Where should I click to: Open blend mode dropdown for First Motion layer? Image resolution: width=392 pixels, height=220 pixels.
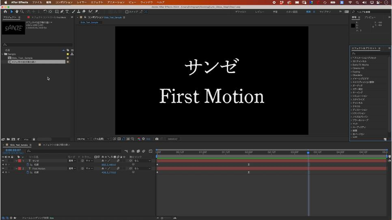coord(72,168)
